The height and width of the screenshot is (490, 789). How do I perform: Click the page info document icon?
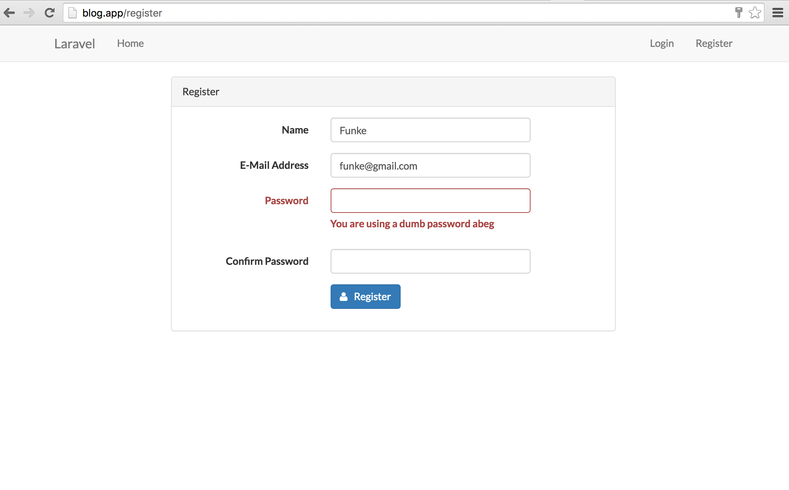73,13
